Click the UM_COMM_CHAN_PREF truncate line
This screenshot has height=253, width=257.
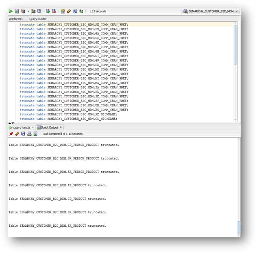pos(74,105)
